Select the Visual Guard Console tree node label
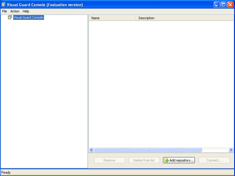235x176 pixels. click(28, 18)
